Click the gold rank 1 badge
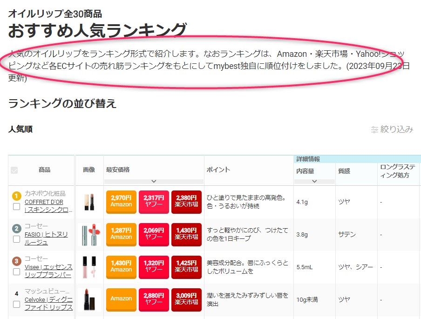Viewport: 421px width, 319px height. coord(17,196)
